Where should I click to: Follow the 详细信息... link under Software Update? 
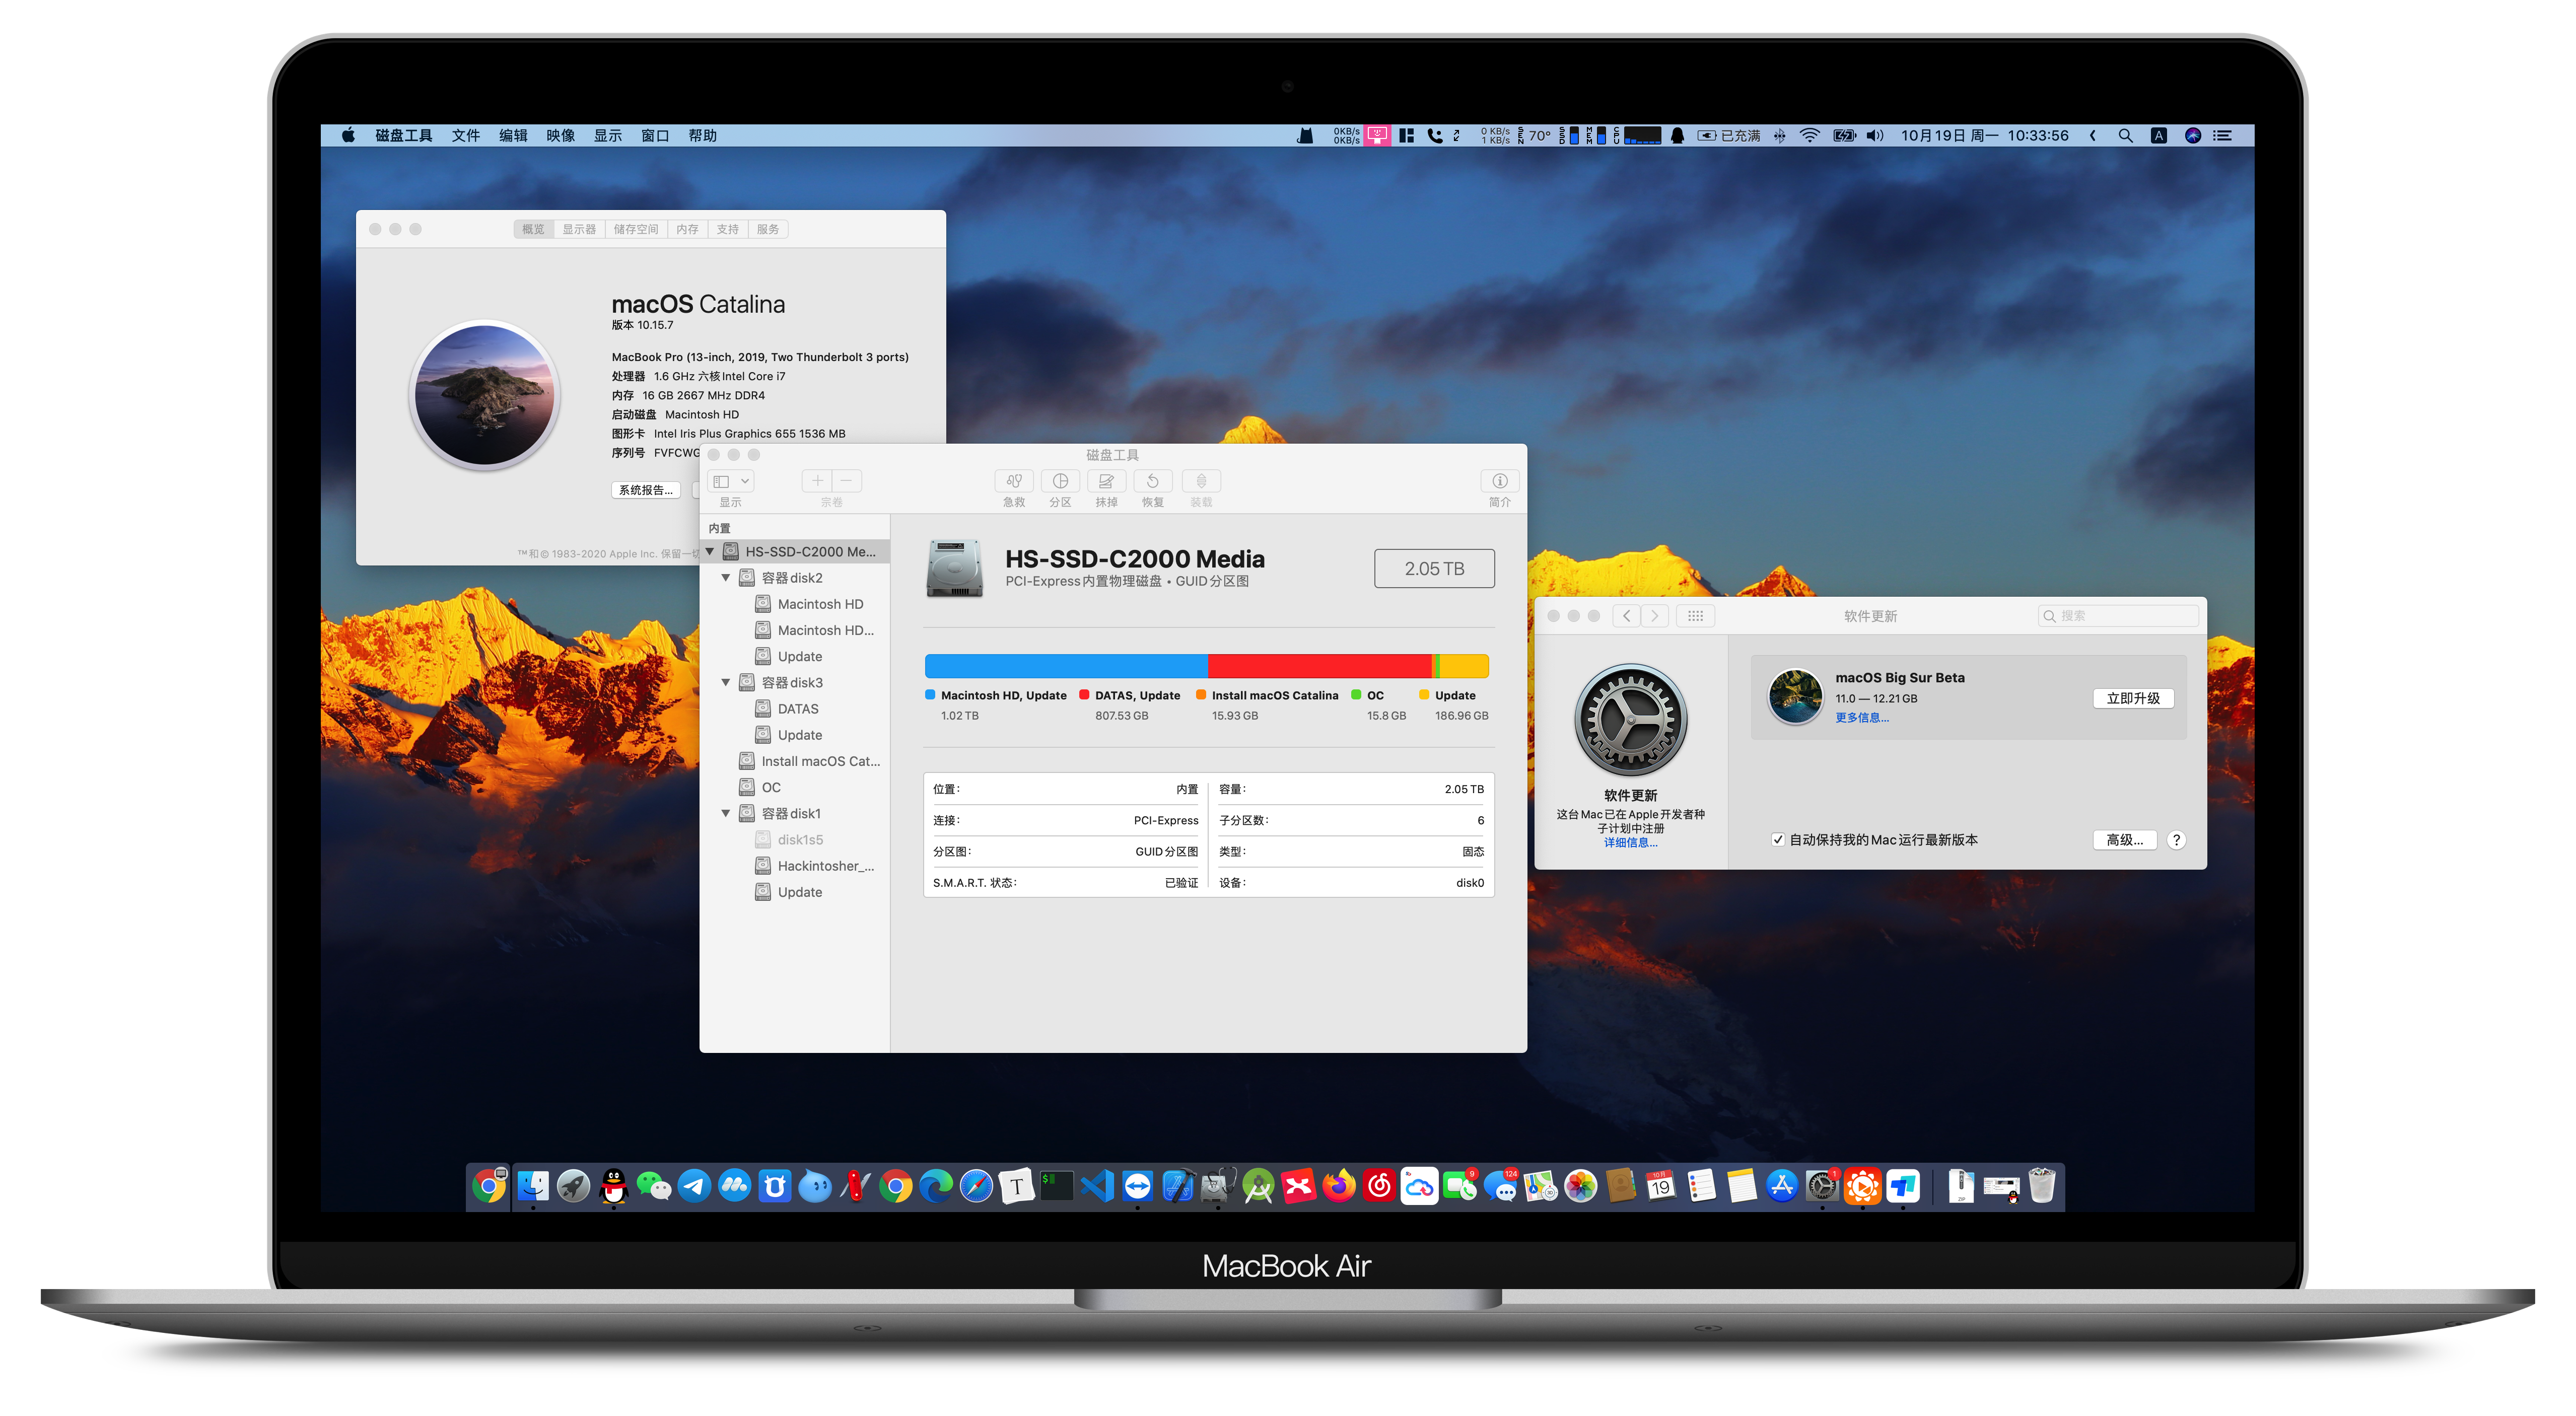coord(1630,843)
